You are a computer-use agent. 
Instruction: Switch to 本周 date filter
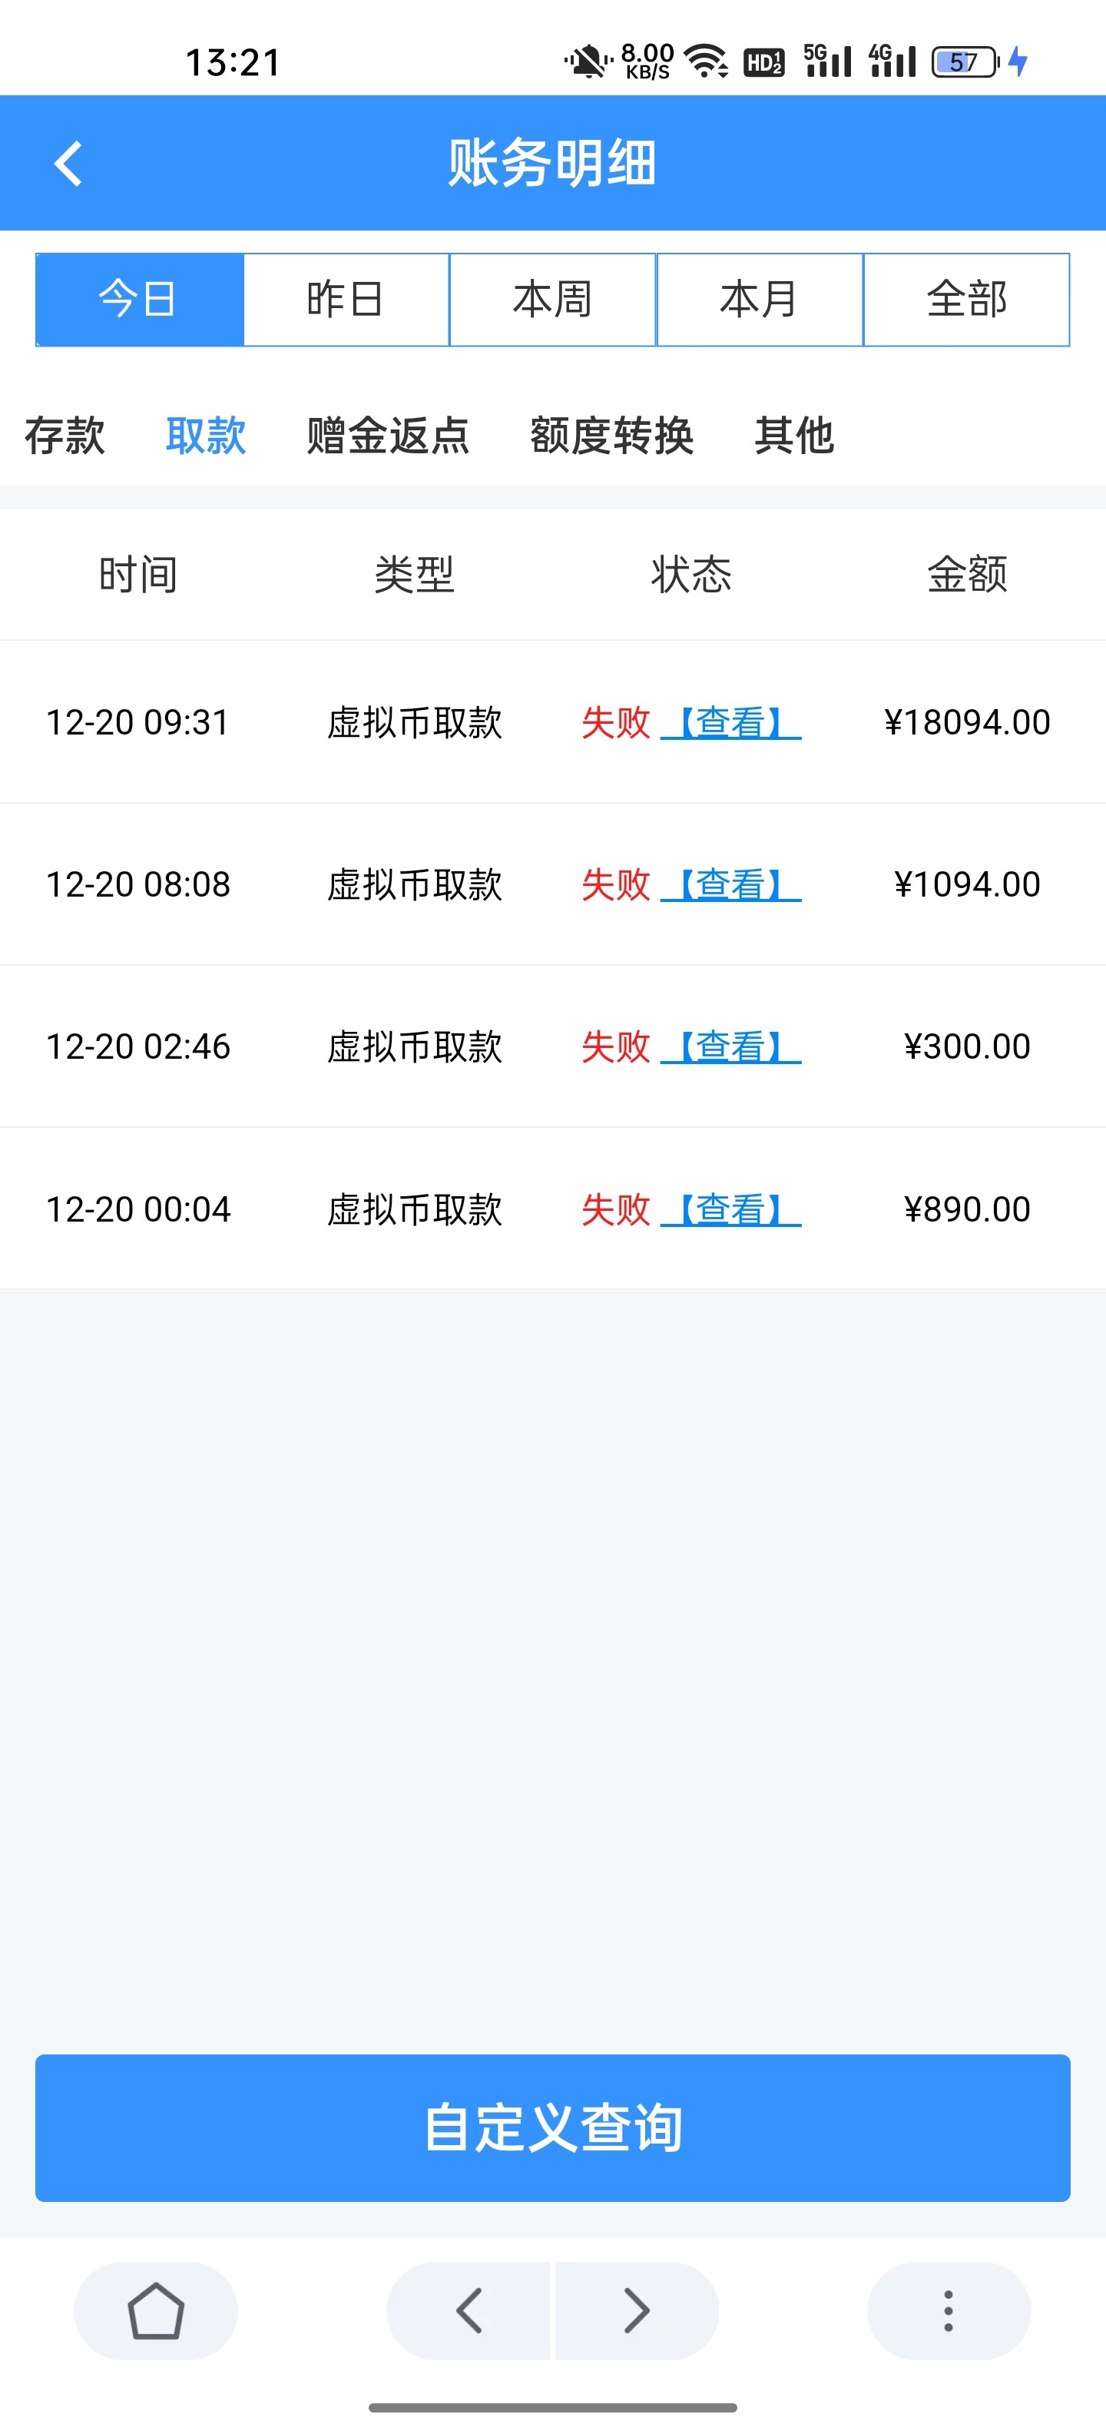[x=552, y=300]
